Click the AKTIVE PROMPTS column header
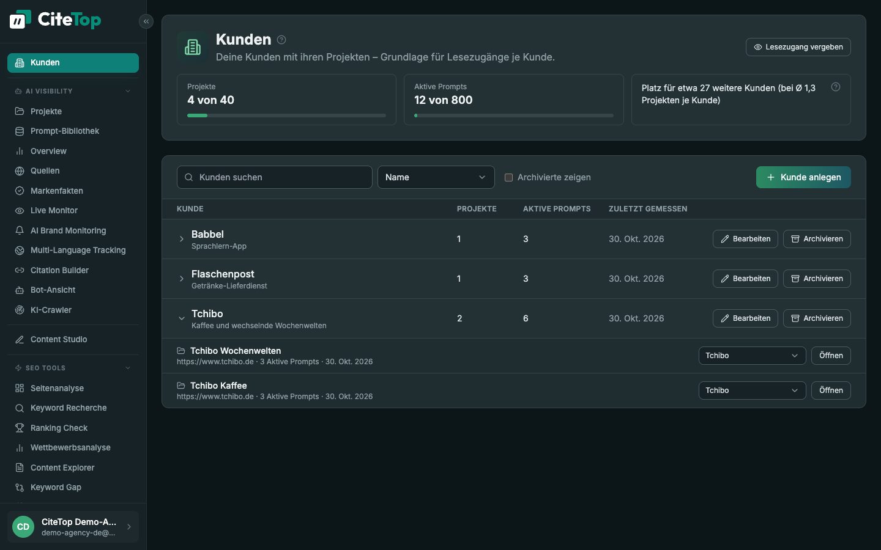This screenshot has height=550, width=881. [557, 209]
